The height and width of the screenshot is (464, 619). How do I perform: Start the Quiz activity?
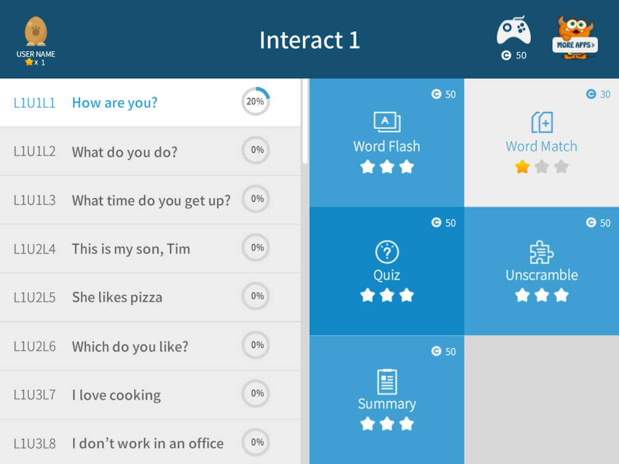[x=386, y=271]
